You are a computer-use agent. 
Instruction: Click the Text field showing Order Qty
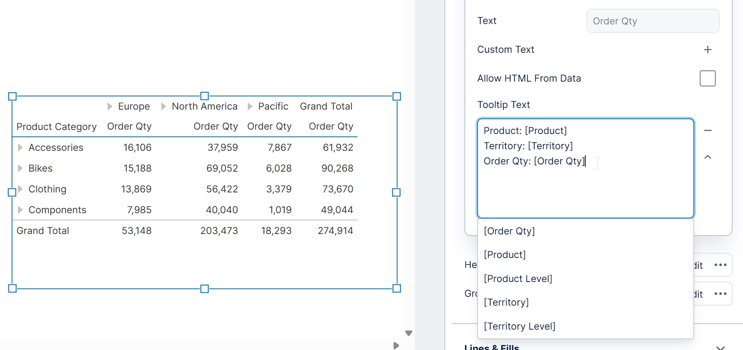pyautogui.click(x=653, y=21)
